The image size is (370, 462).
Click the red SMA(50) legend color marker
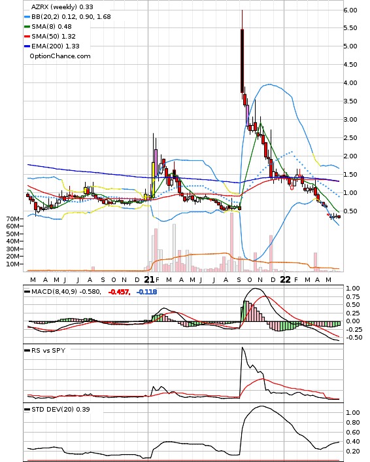(x=27, y=37)
